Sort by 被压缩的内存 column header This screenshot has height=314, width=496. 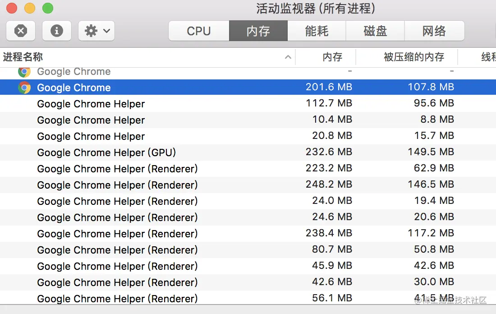pos(414,57)
